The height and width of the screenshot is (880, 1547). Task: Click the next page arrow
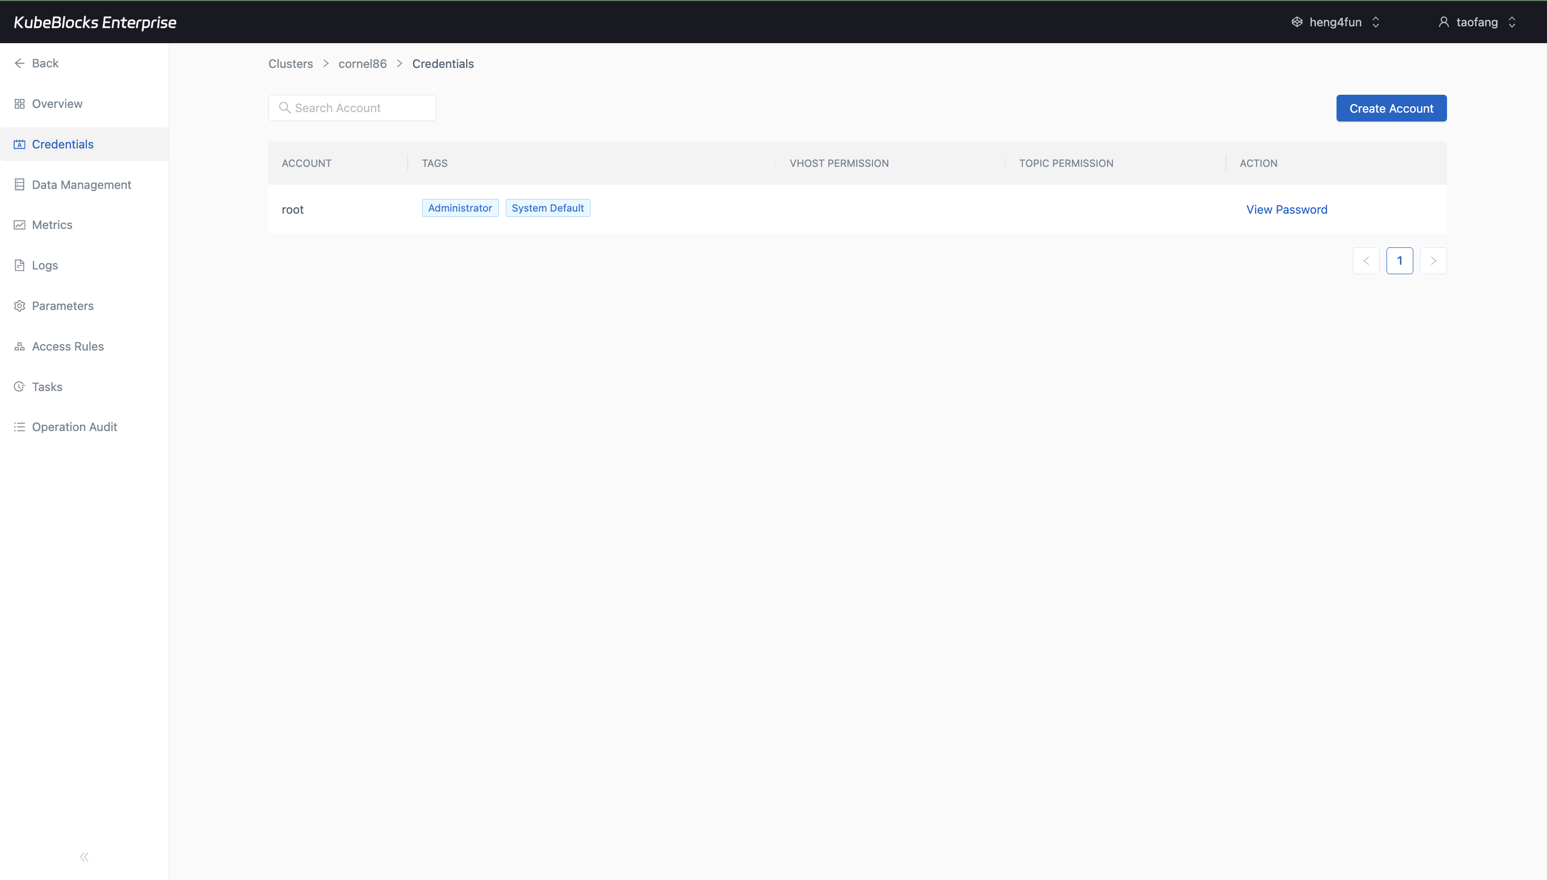1433,261
